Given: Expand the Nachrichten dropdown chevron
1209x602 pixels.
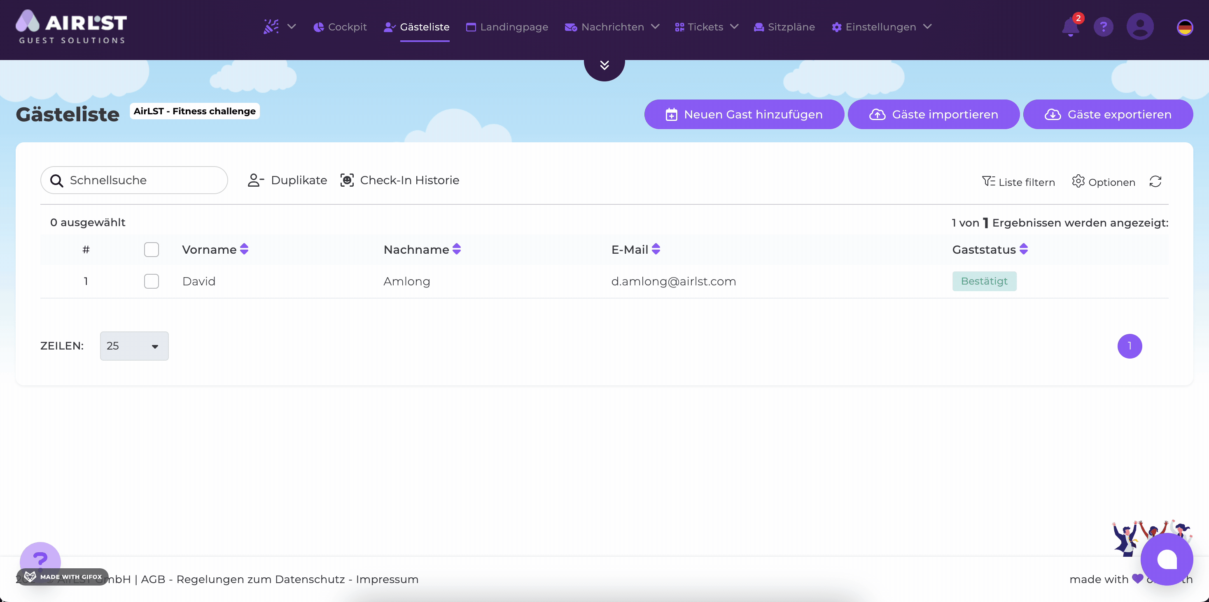Looking at the screenshot, I should (x=655, y=27).
